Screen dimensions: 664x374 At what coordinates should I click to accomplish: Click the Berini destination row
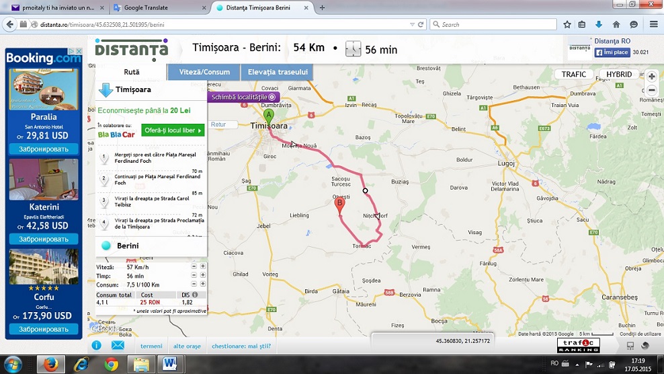tap(151, 246)
